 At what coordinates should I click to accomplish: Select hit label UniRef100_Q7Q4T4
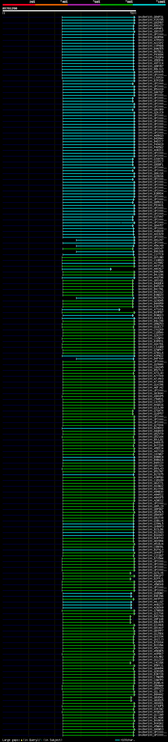coord(151,411)
